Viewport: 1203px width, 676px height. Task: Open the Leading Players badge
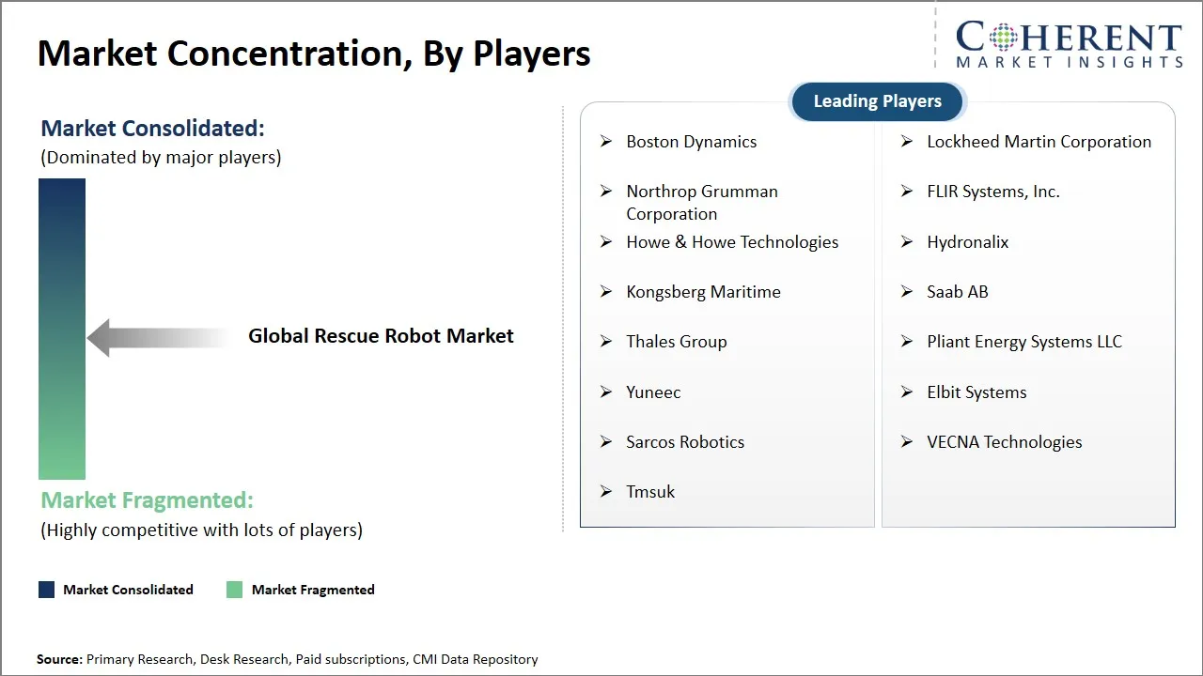(876, 101)
